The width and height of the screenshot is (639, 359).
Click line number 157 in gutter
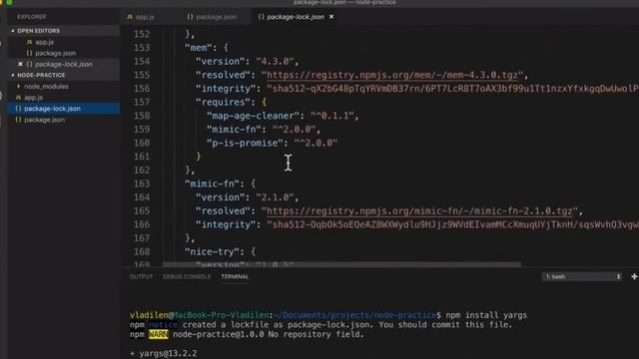click(142, 102)
